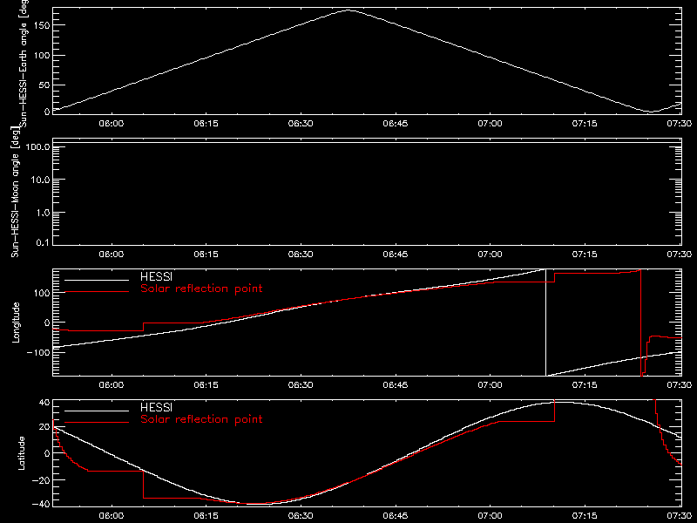Click the 100 tick on Sun-HESSI-Earth axis
The height and width of the screenshot is (523, 697).
pyautogui.click(x=41, y=56)
